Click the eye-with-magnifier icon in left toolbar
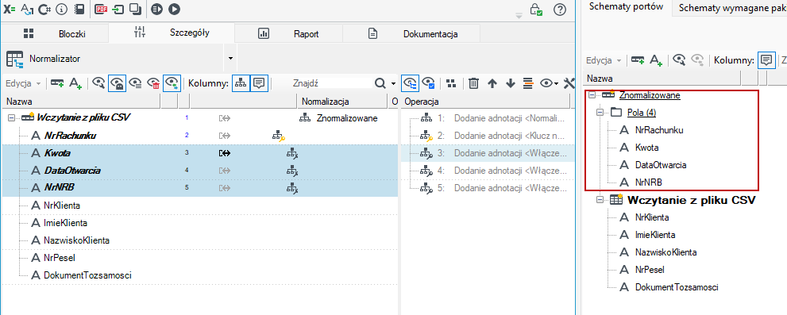This screenshot has width=787, height=315. (x=98, y=83)
